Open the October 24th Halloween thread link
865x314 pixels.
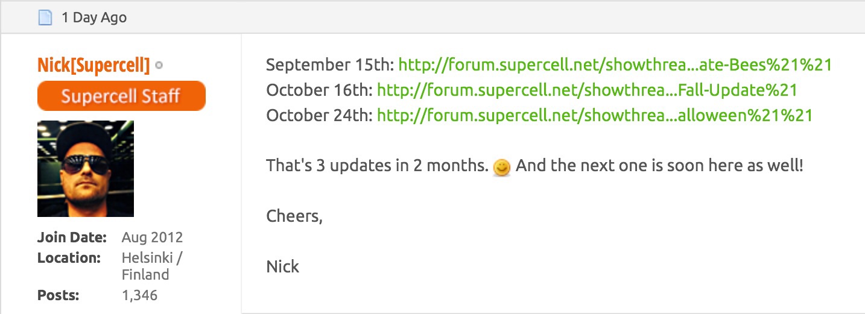pos(595,115)
